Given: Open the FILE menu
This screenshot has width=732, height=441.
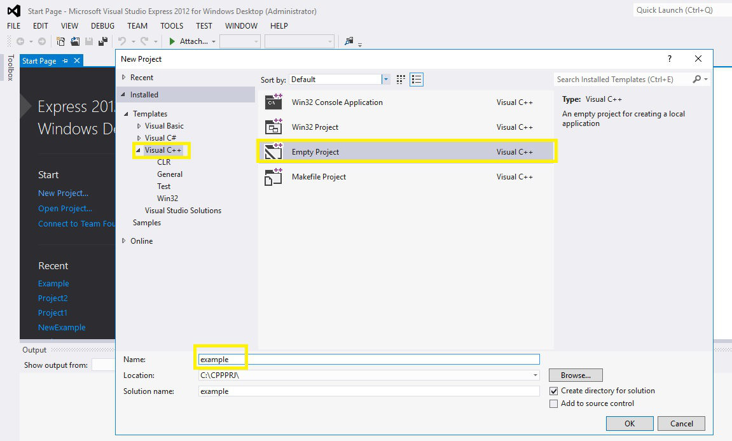Looking at the screenshot, I should click(x=13, y=25).
